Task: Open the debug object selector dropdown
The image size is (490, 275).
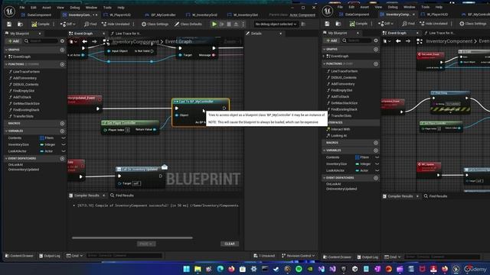Action: (276, 24)
